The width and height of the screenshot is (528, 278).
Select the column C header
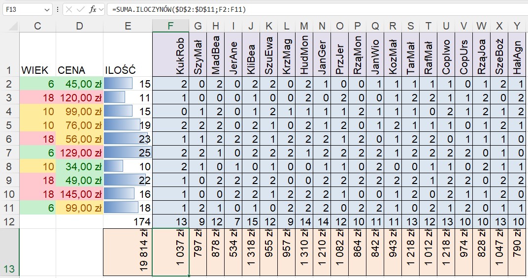tap(37, 26)
